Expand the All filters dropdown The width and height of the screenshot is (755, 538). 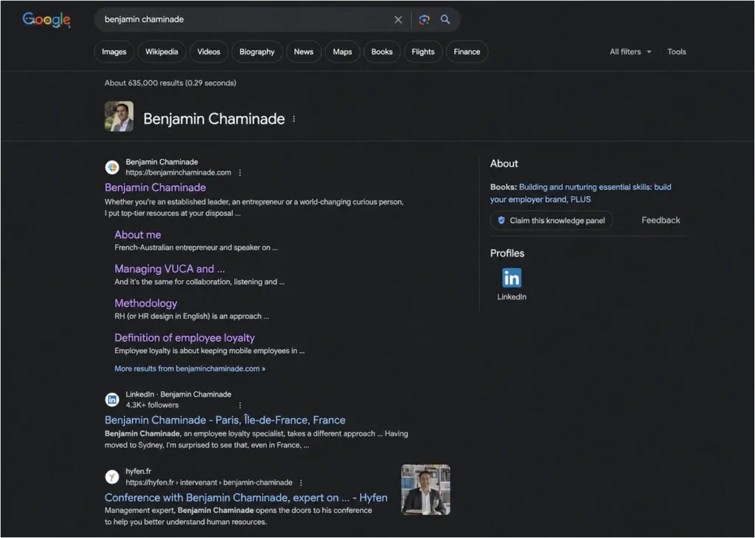point(630,52)
